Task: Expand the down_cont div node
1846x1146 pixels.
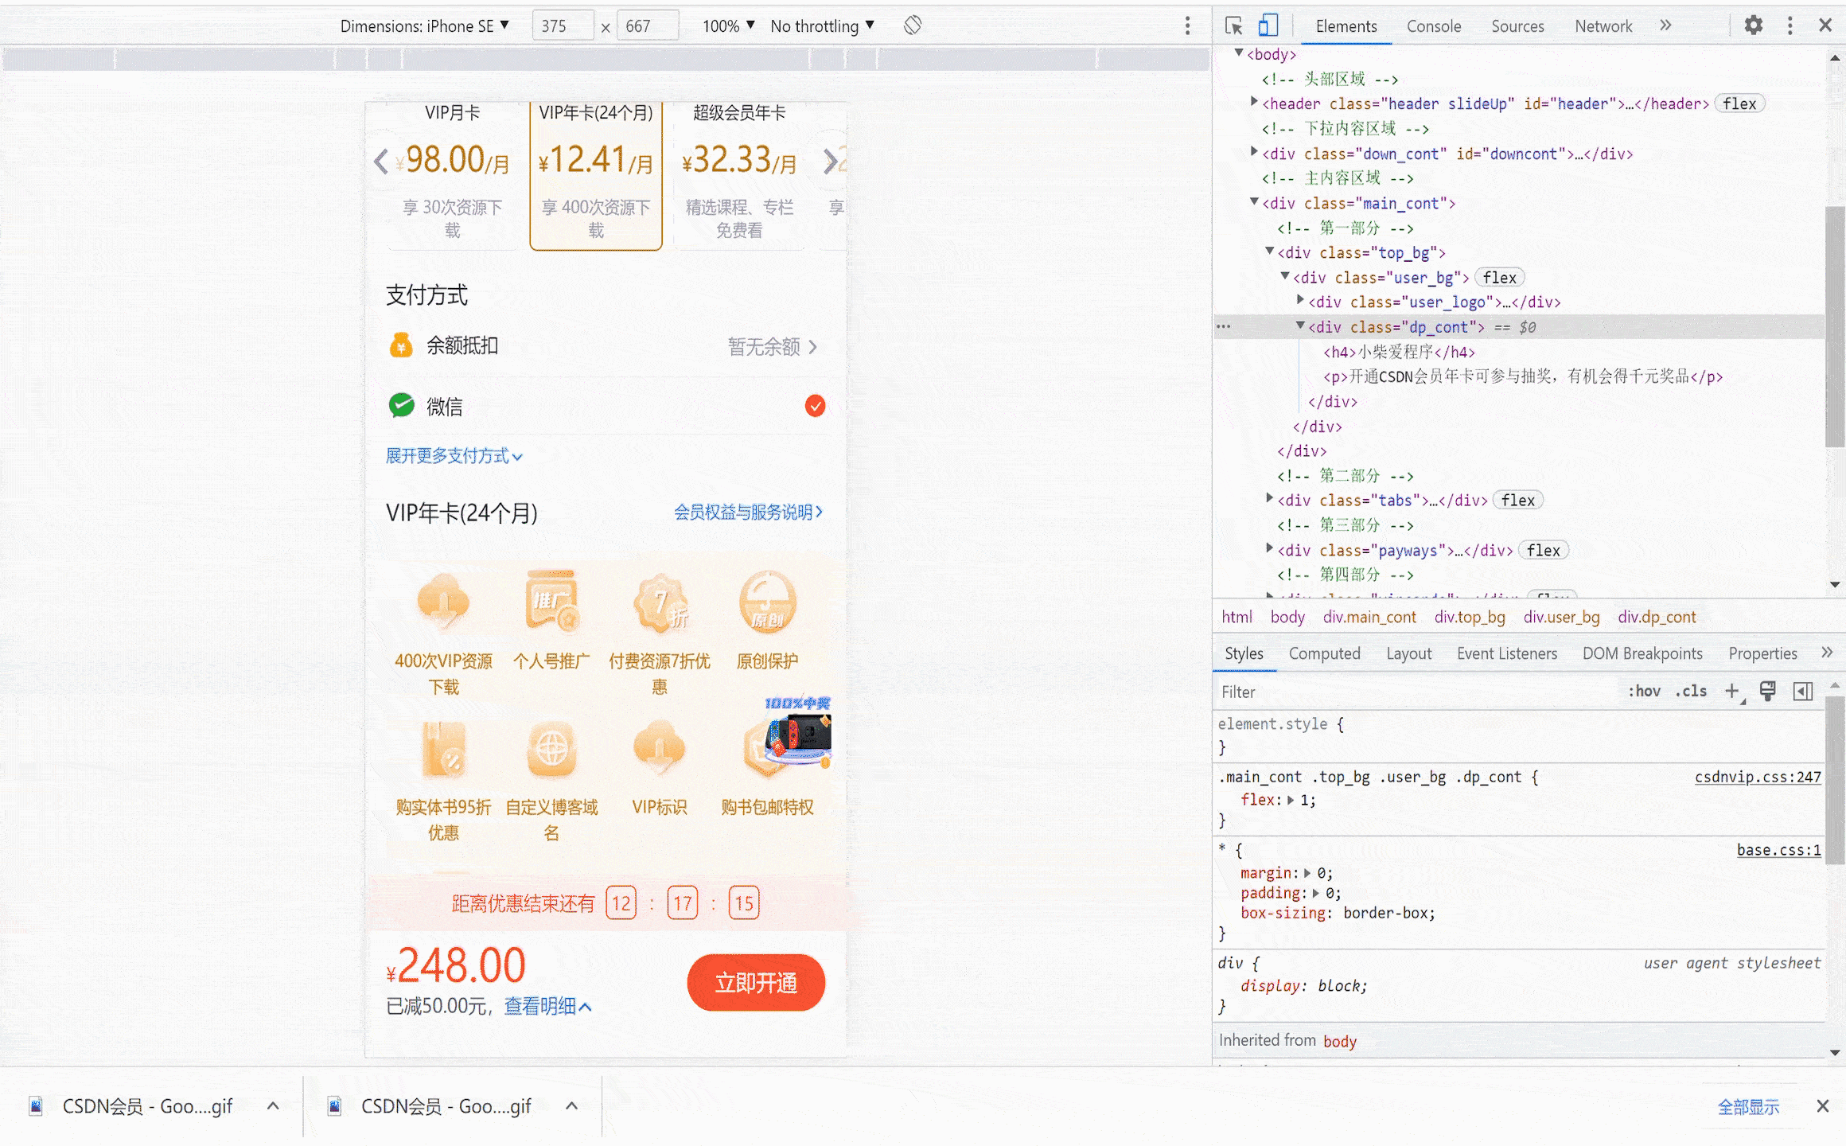Action: tap(1254, 151)
